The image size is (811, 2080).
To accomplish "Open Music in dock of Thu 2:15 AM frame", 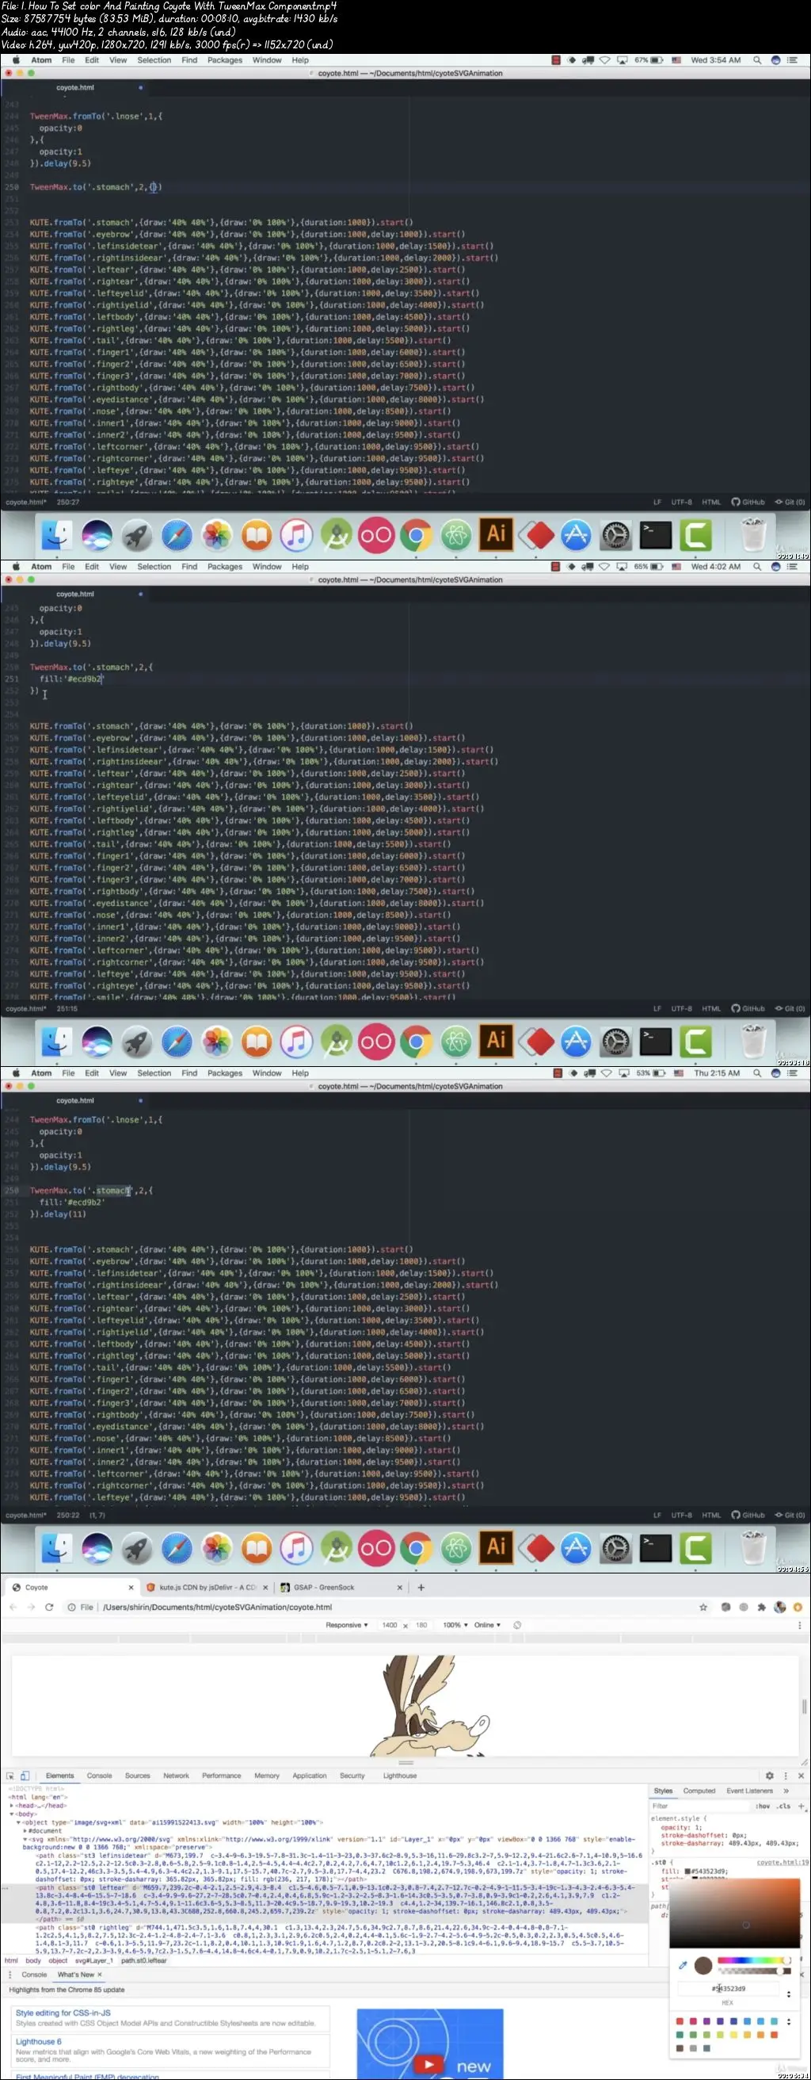I will coord(296,1548).
